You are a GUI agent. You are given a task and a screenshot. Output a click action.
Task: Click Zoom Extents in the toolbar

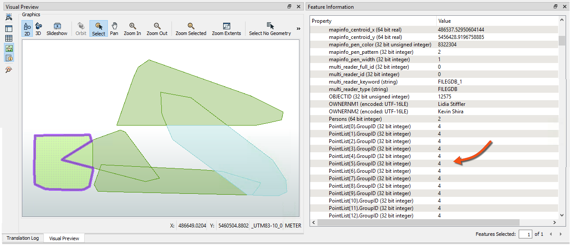tap(226, 28)
